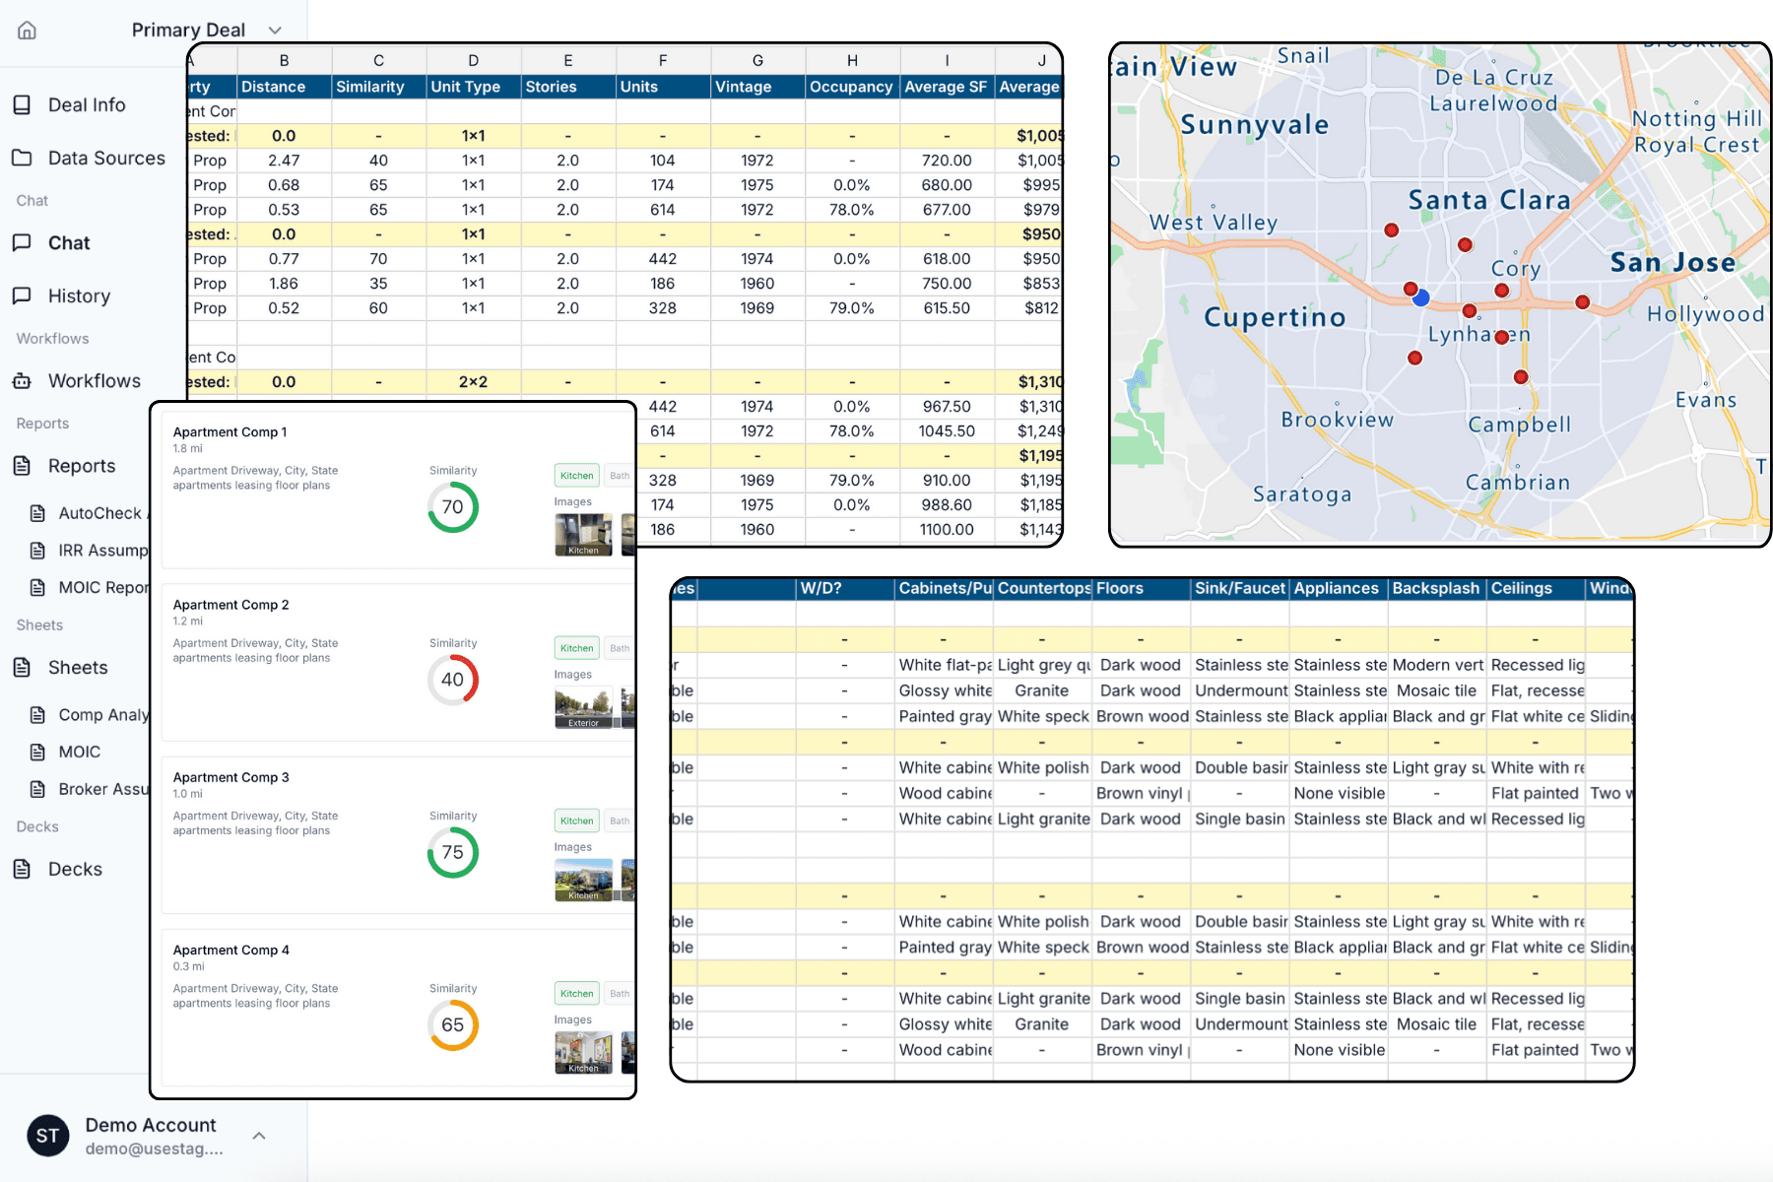Enable the Bath filter on Apartment Comp 2

(x=619, y=648)
